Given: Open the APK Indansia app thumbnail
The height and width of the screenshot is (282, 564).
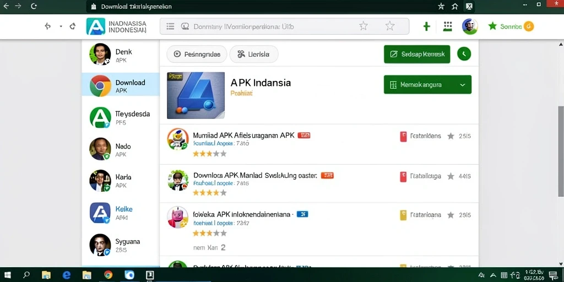Looking at the screenshot, I should click(x=196, y=95).
